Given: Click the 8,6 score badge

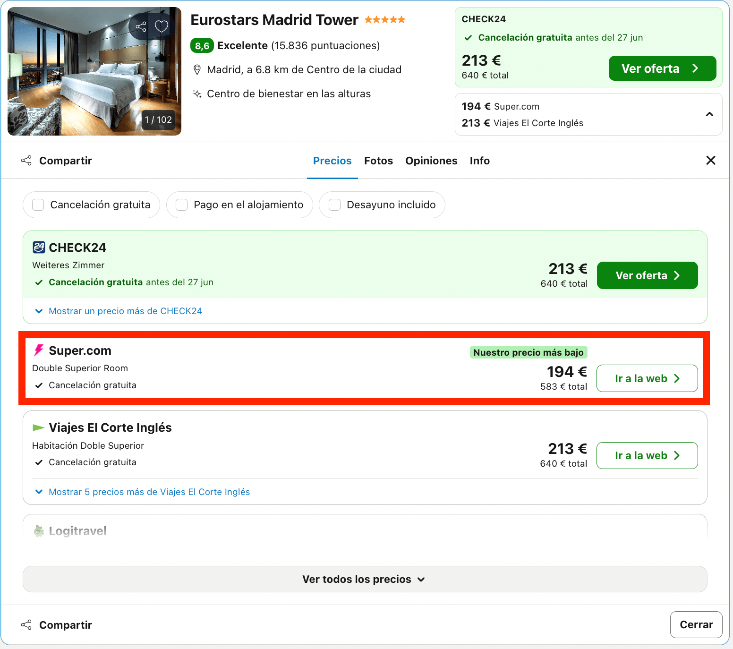Looking at the screenshot, I should point(202,46).
